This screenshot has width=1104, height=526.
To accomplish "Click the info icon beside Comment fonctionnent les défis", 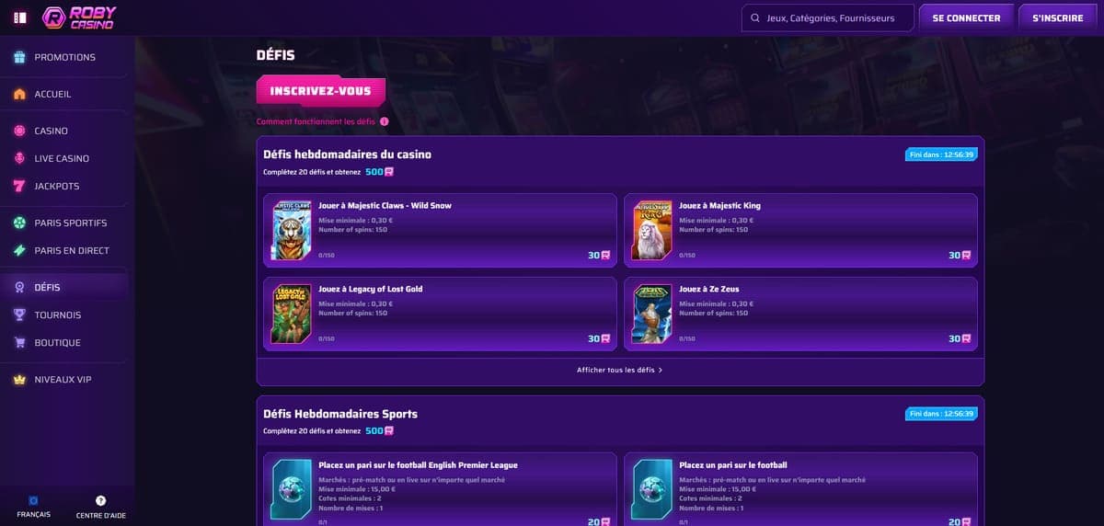I will [x=384, y=121].
